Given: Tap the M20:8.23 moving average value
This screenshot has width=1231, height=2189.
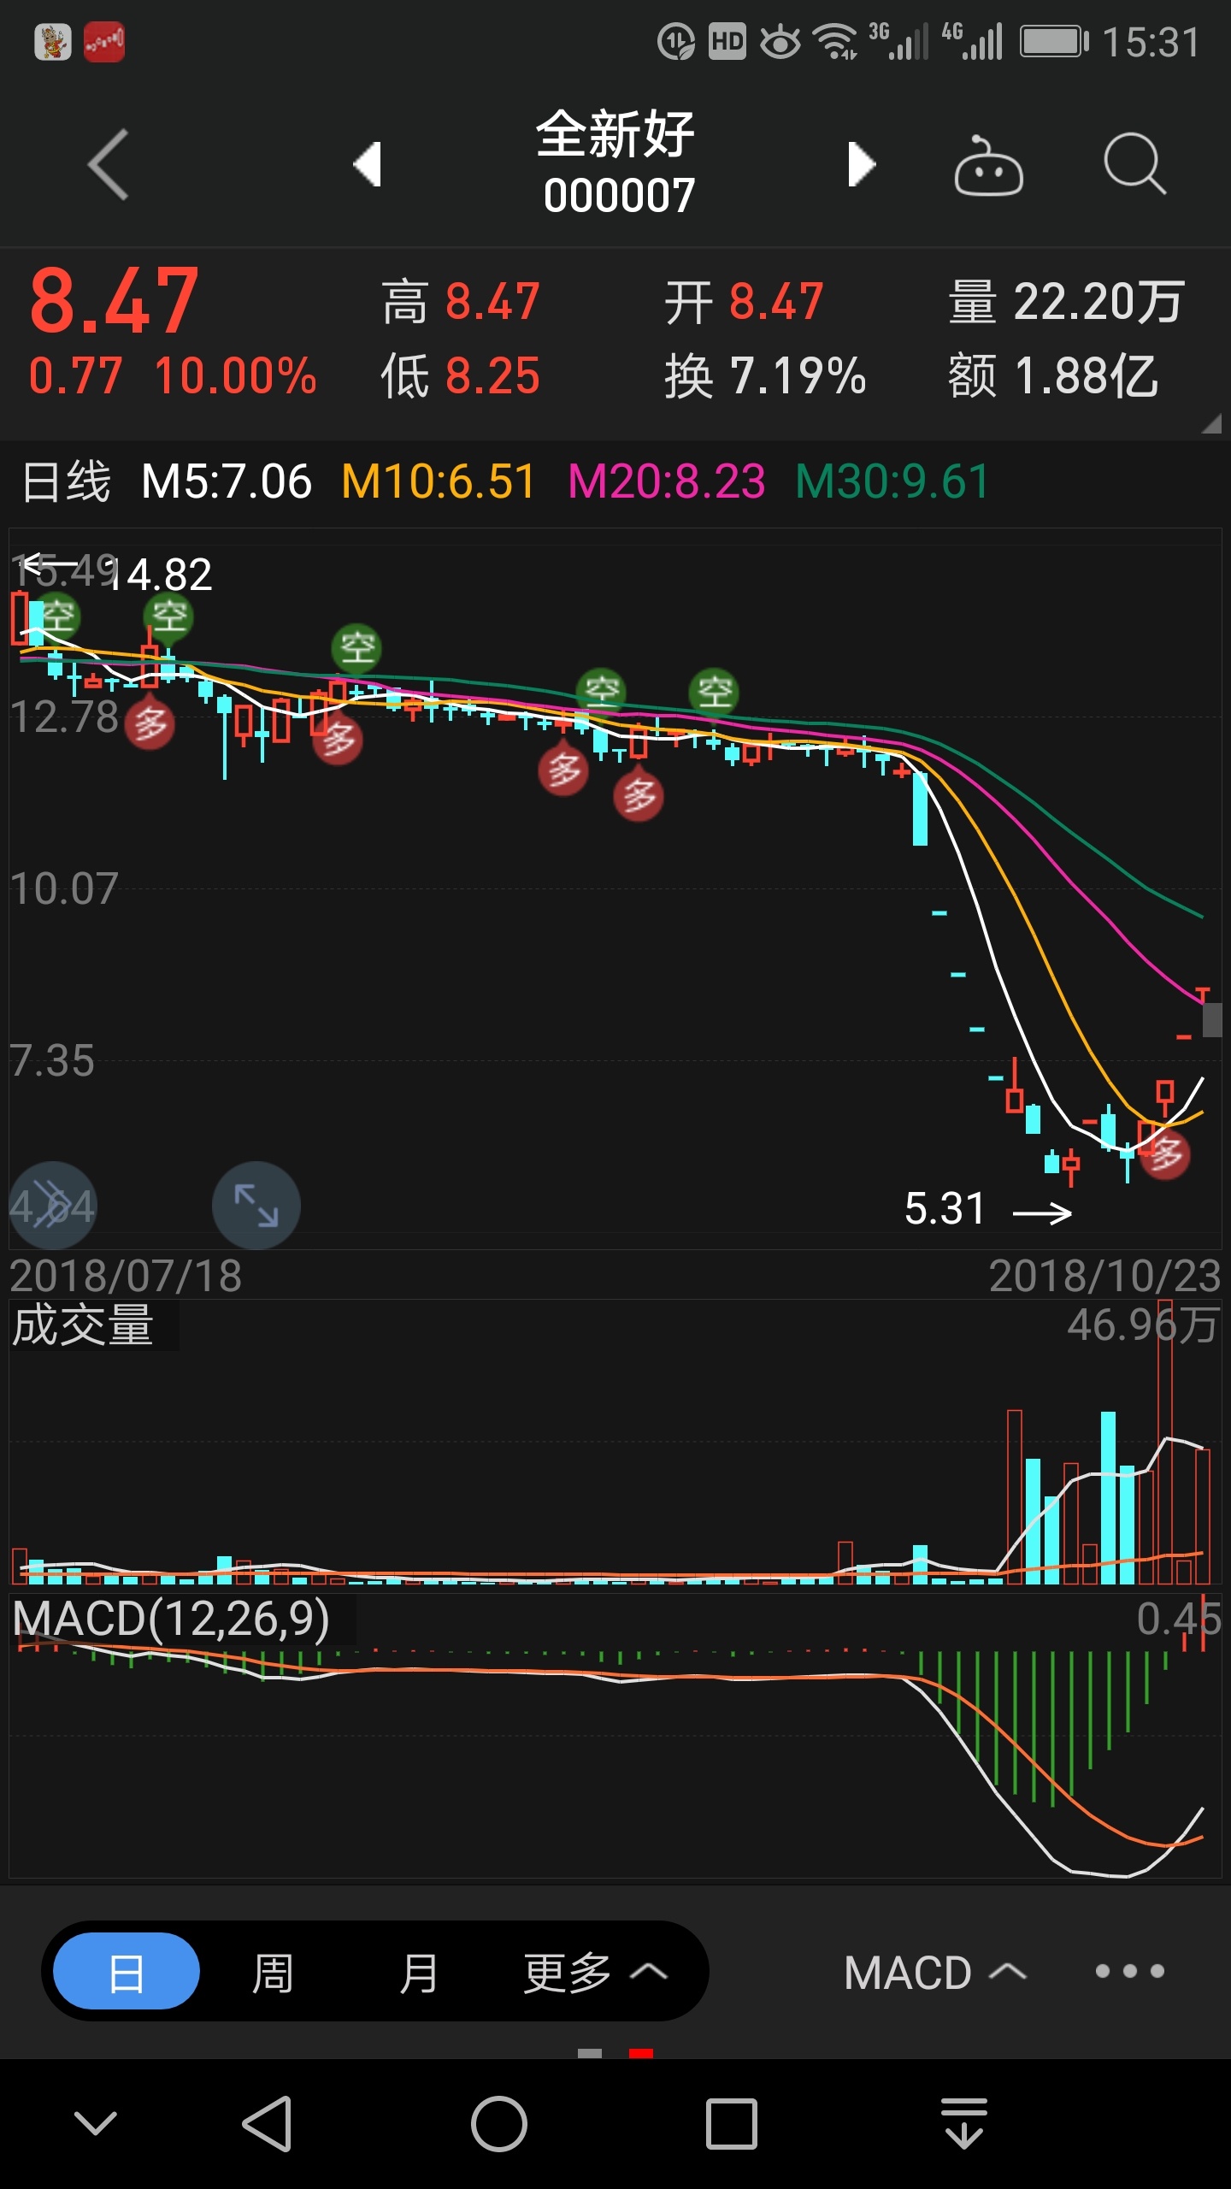Looking at the screenshot, I should click(666, 481).
